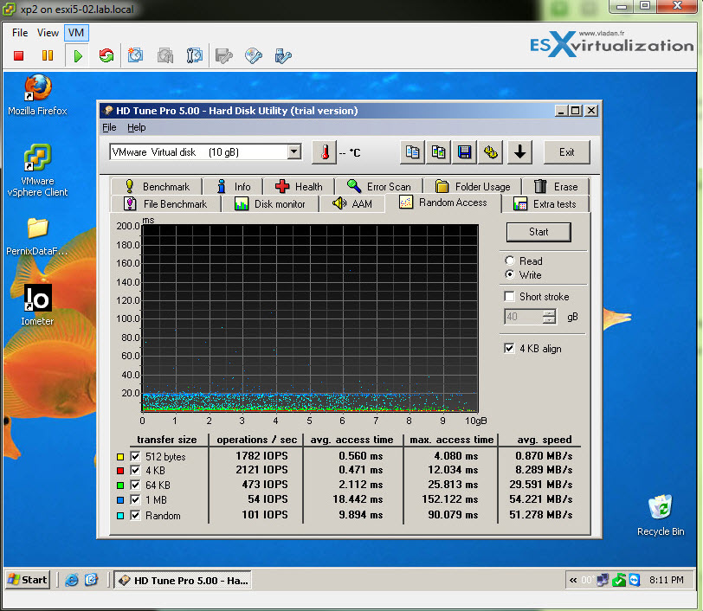Switch to the Erase tab

coord(556,186)
